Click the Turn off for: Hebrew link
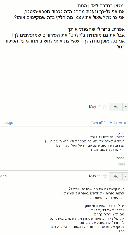 click(x=106, y=123)
